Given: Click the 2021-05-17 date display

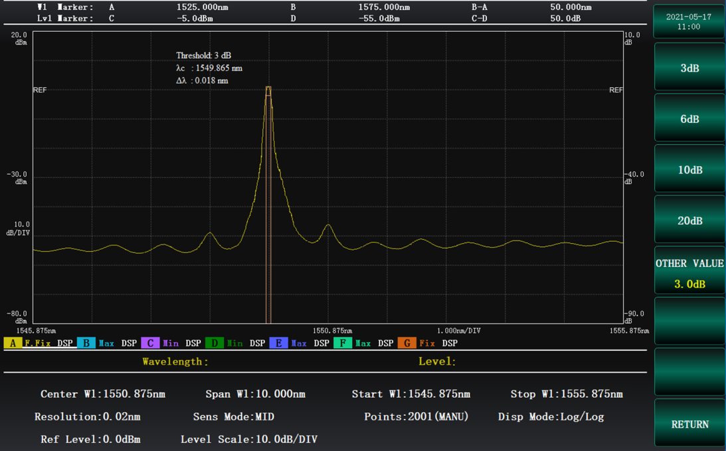Looking at the screenshot, I should click(x=689, y=20).
